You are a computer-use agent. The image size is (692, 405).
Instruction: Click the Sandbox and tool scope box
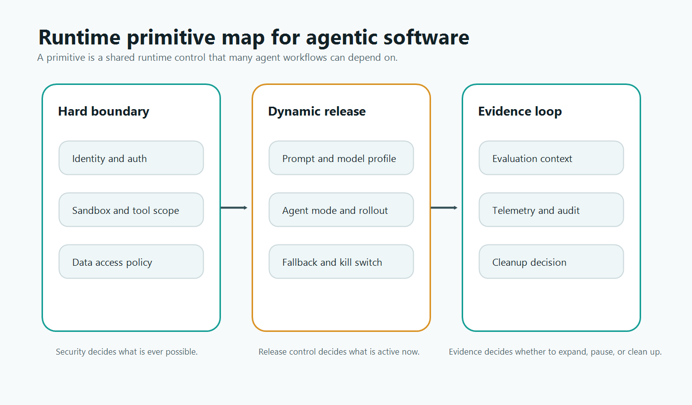click(131, 210)
